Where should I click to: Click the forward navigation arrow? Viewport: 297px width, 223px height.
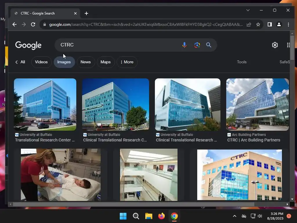point(24,24)
